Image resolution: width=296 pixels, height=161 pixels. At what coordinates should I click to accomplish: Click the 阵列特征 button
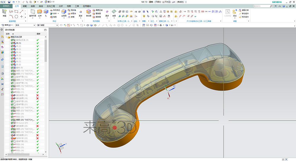[x=55, y=10]
